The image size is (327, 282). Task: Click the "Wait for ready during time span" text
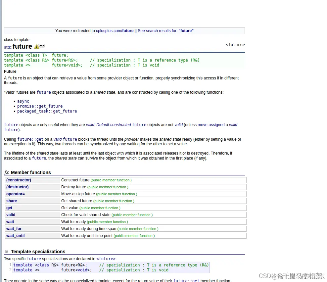coord(89,229)
